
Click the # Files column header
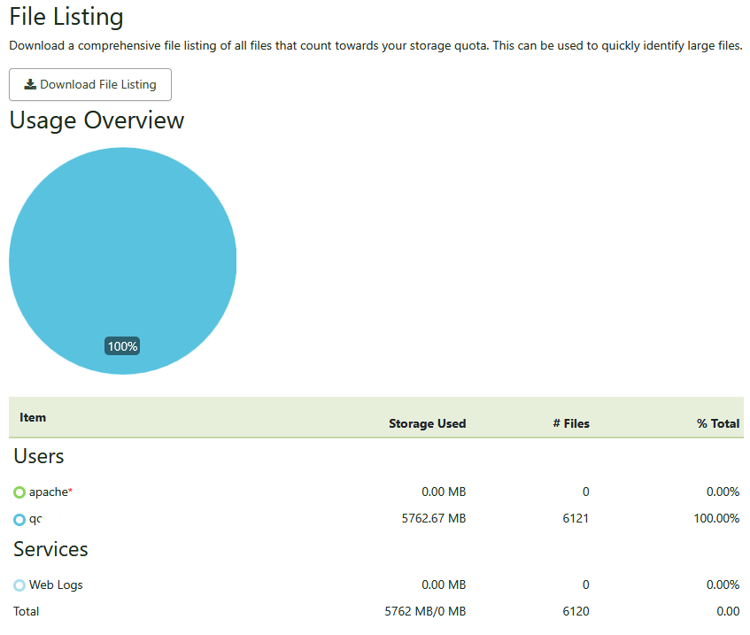coord(570,423)
